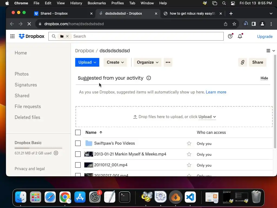The height and width of the screenshot is (208, 277).
Task: Open Signatures in the sidebar
Action: point(26,85)
